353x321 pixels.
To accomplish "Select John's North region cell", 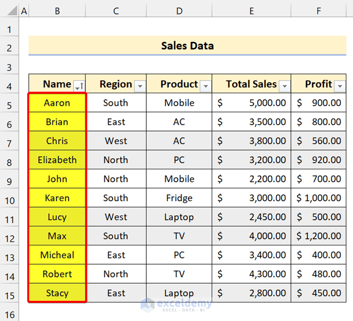I will (115, 179).
